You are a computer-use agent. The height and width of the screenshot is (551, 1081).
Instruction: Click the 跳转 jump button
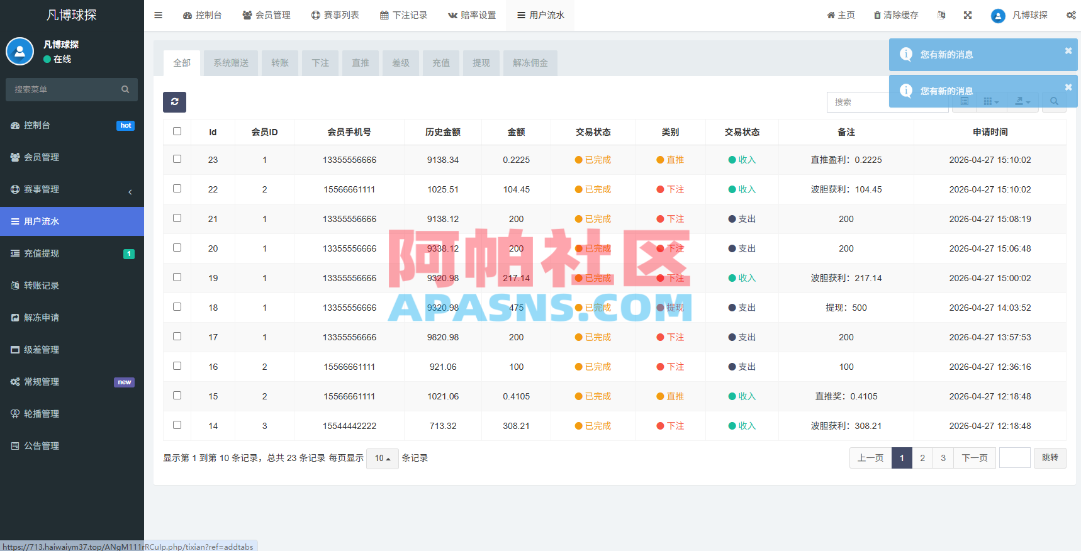click(x=1050, y=458)
